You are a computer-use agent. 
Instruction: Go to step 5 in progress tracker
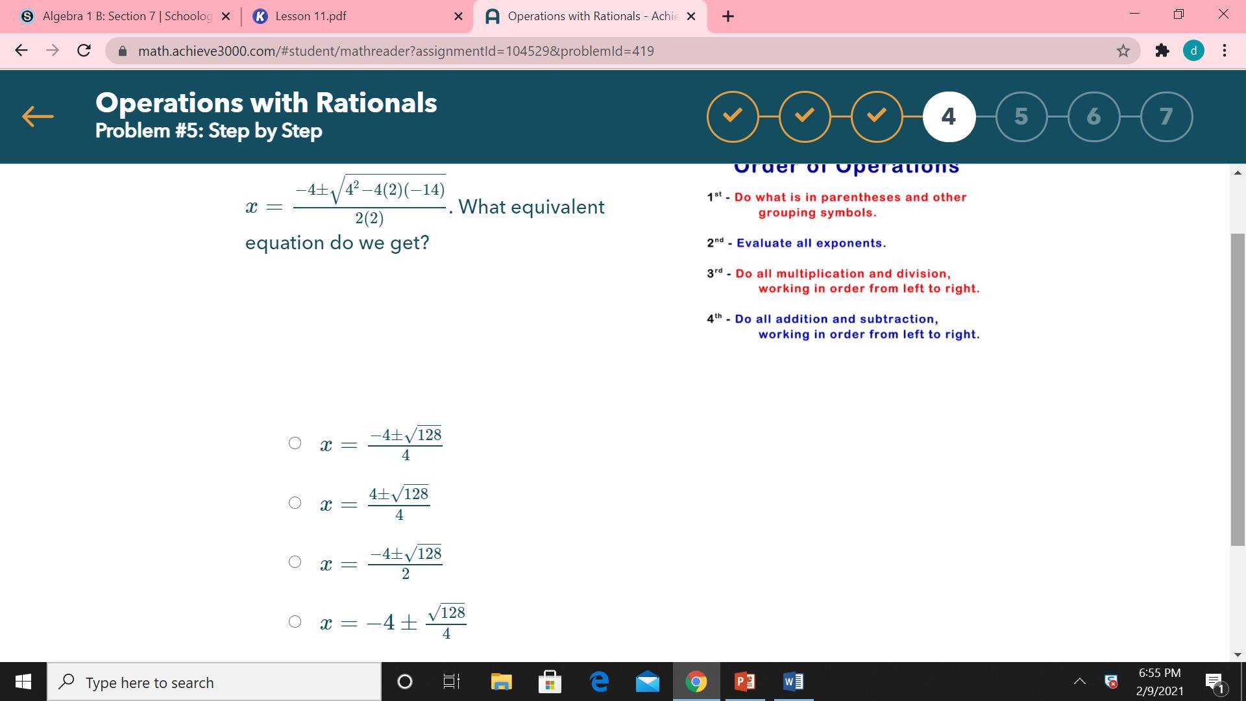coord(1021,117)
